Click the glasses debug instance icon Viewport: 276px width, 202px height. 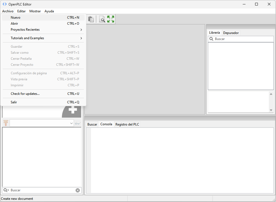[x=78, y=123]
